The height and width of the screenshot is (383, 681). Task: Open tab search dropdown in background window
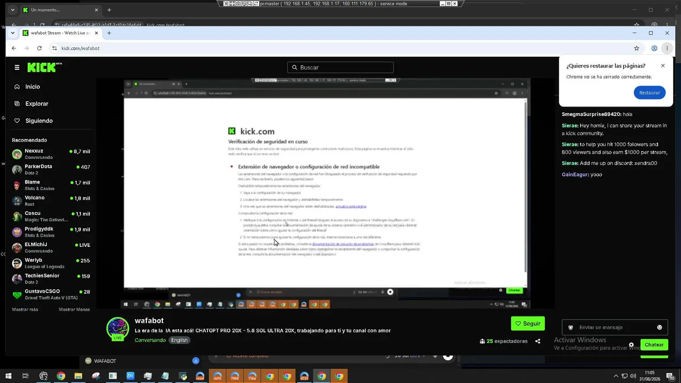tap(13, 10)
